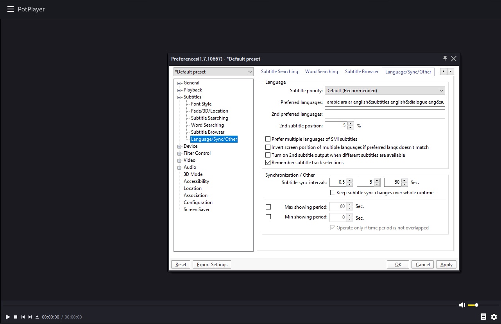This screenshot has height=324, width=501.
Task: Click the Play button in player bar
Action: (x=8, y=317)
